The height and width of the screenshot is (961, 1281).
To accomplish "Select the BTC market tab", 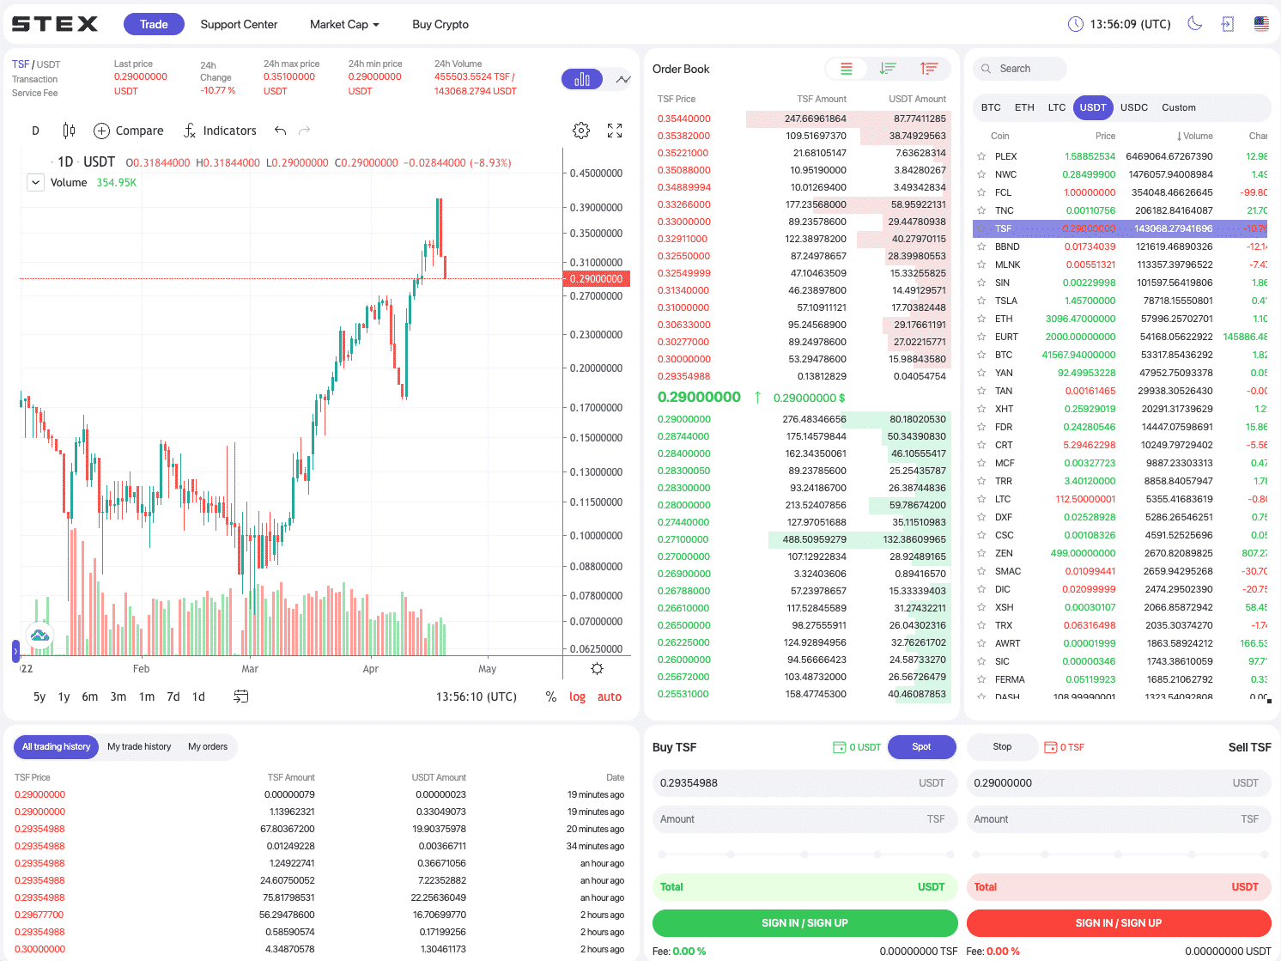I will click(x=991, y=107).
